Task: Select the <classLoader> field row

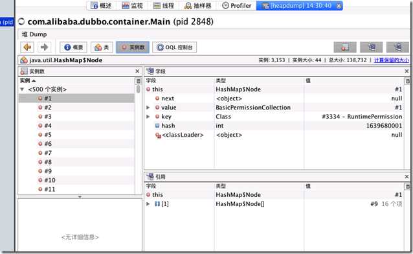Action: tap(274, 135)
